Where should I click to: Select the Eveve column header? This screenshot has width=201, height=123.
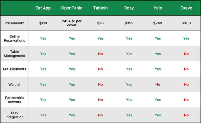[x=186, y=8]
